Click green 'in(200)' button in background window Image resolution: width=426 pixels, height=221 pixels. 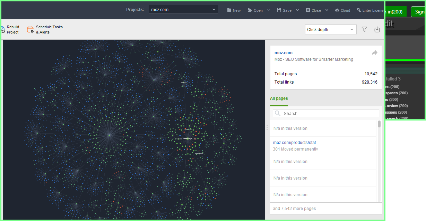(395, 12)
